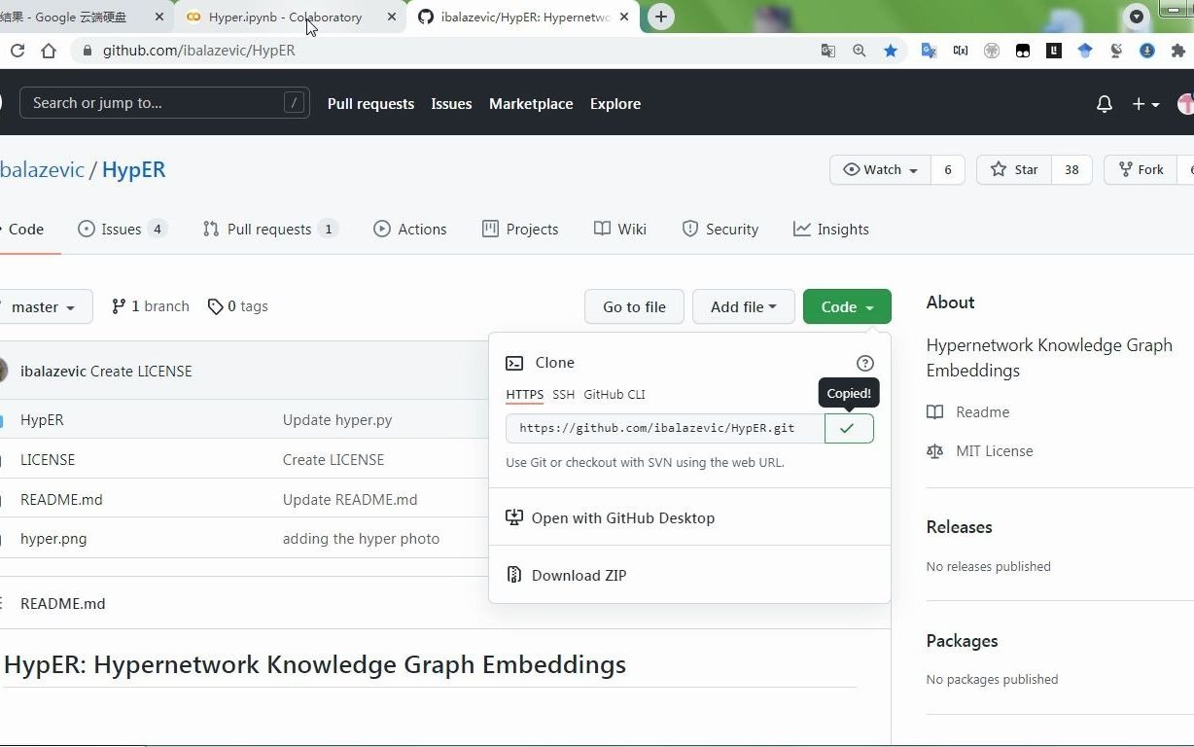Screen dimensions: 1194x747
Task: Open repository with GitHub Desktop
Action: coord(623,517)
